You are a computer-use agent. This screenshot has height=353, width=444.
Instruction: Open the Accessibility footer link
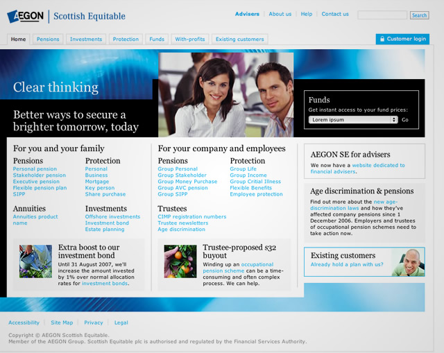point(24,322)
